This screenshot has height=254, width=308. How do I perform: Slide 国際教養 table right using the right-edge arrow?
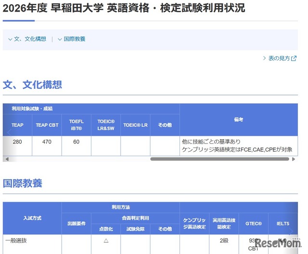[291, 231]
